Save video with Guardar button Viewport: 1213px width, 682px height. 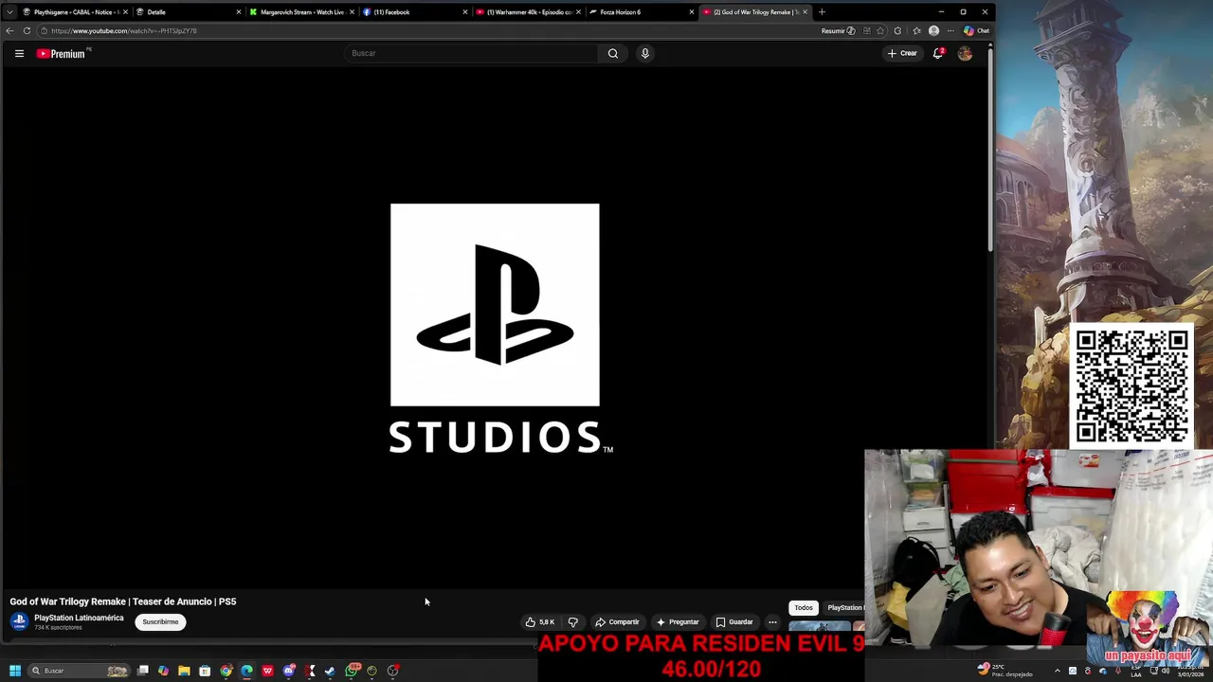[734, 621]
